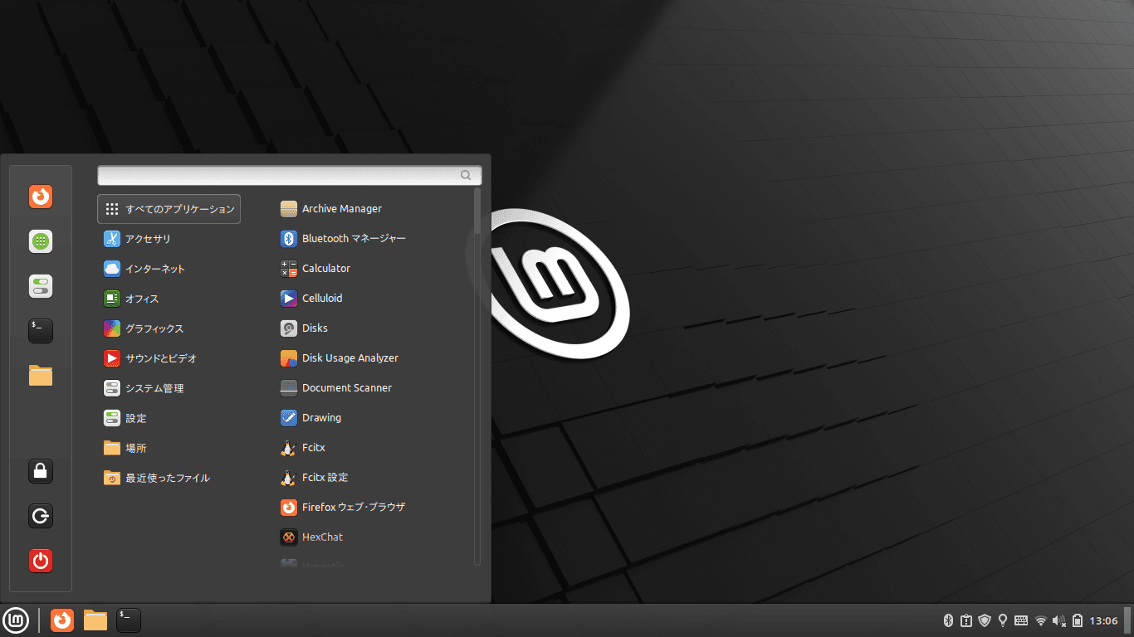
Task: Open the Update Manager shield tray icon
Action: 985,620
